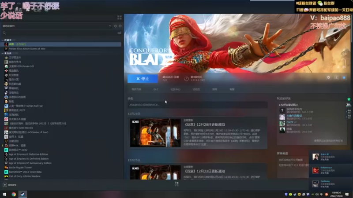This screenshot has width=353, height=198.
Task: Click the taskbar clock showing 18:40
Action: (336, 194)
